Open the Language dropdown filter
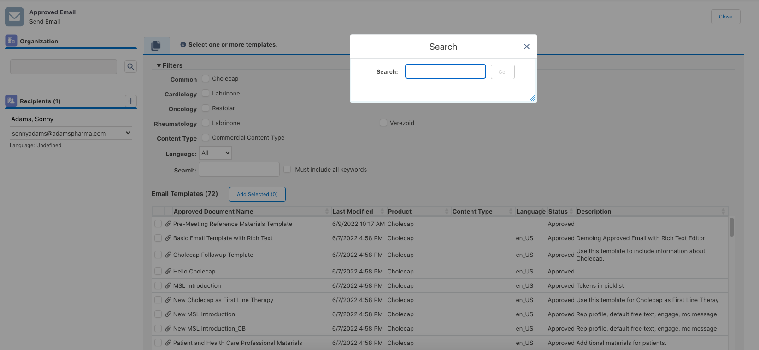759x350 pixels. [215, 153]
